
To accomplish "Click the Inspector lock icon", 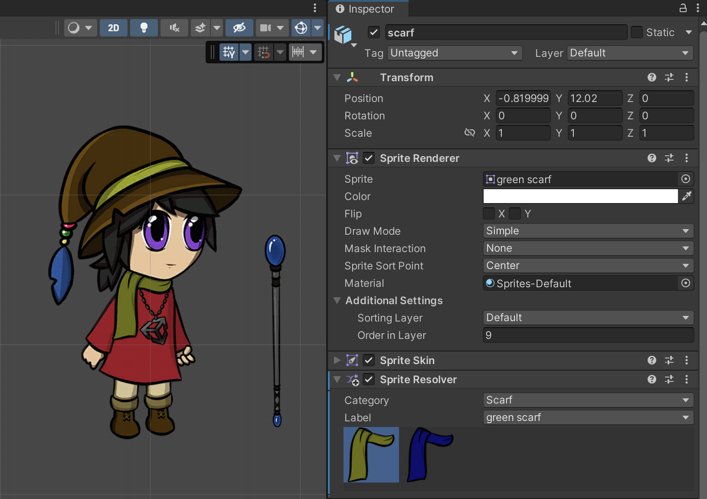I will 683,8.
